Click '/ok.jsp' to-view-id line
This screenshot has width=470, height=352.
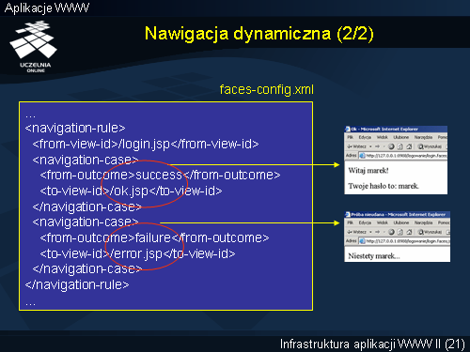pos(131,191)
